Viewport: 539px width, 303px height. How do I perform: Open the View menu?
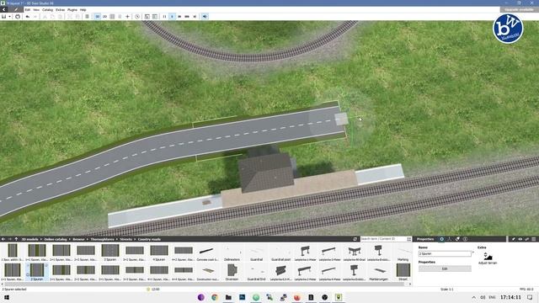pyautogui.click(x=36, y=9)
